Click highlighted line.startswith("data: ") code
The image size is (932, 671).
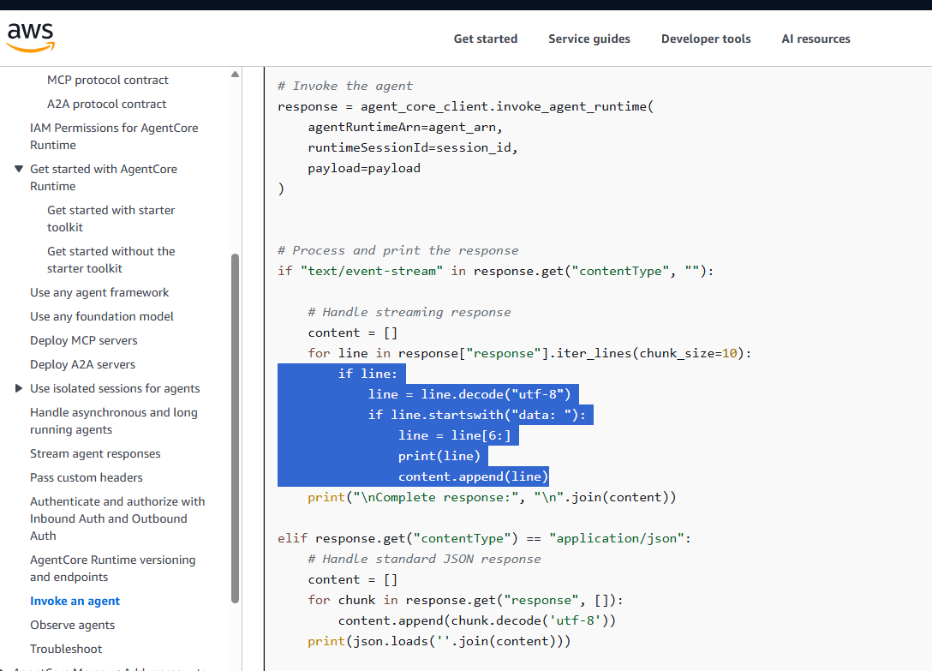(476, 415)
